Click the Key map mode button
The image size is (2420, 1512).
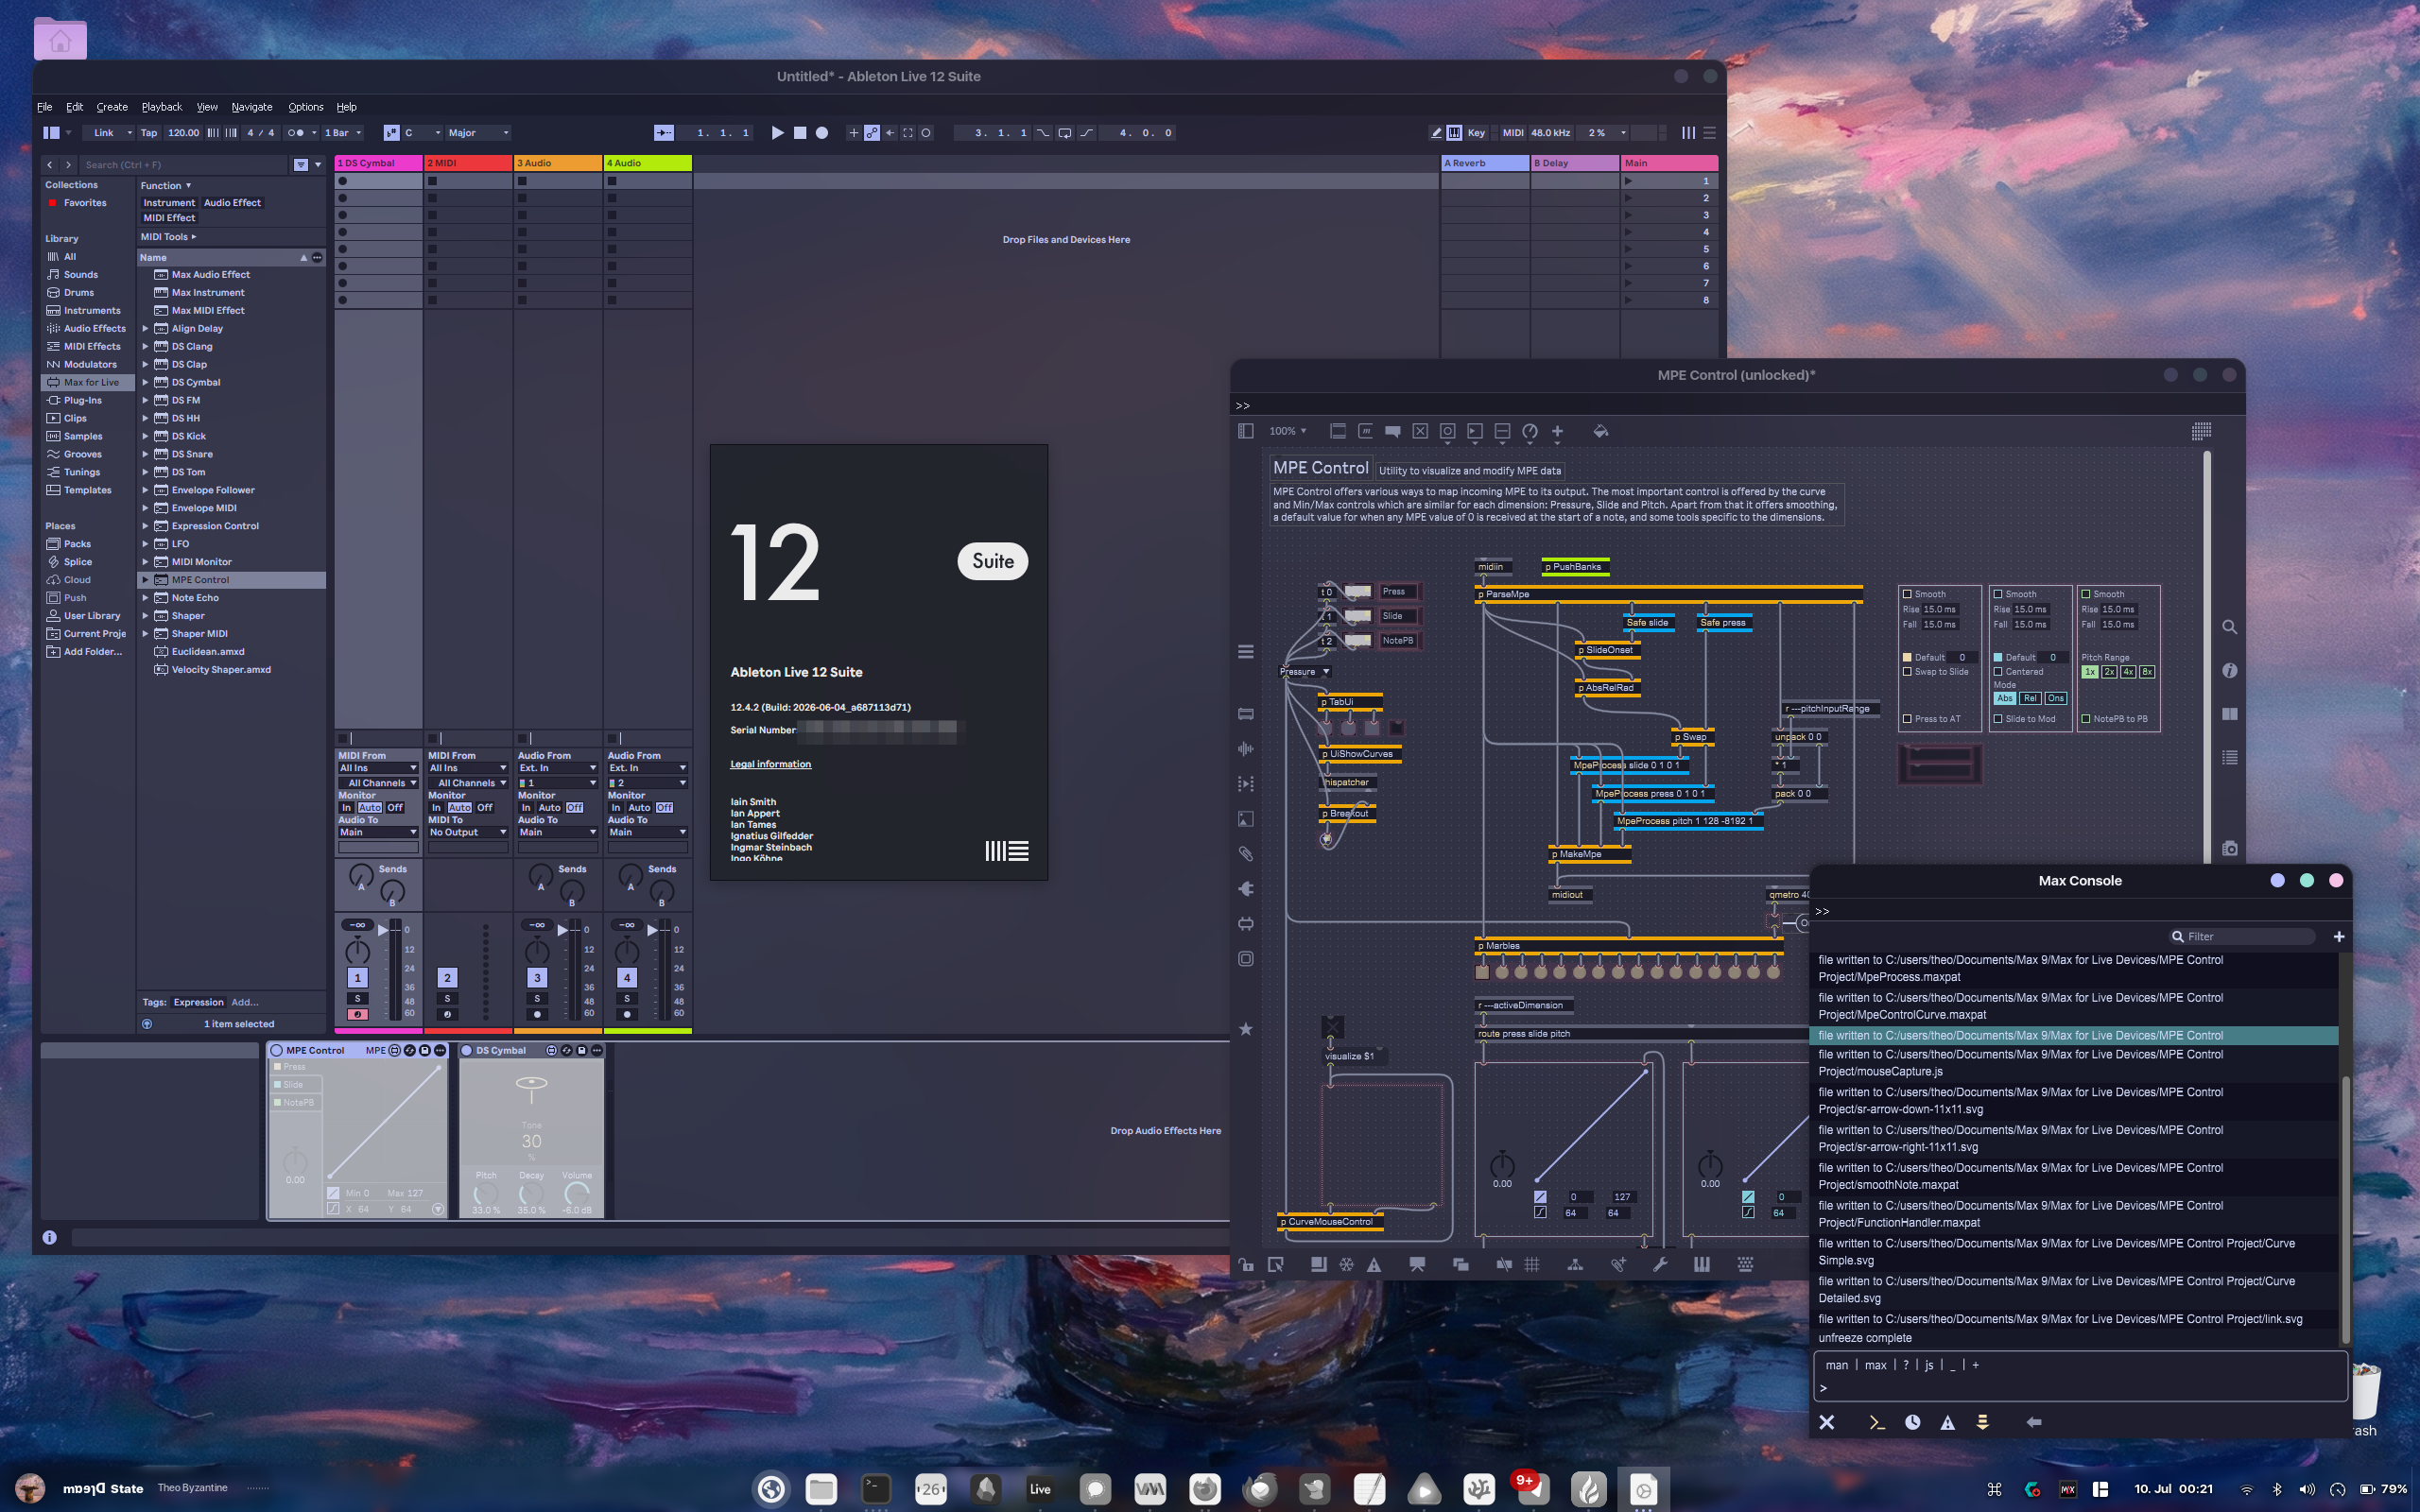(x=1476, y=133)
